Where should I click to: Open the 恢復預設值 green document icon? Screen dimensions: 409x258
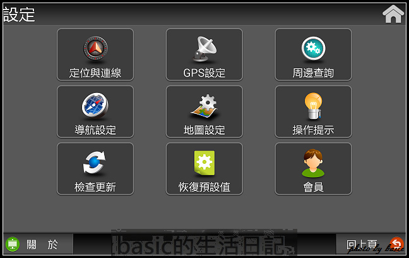point(204,163)
